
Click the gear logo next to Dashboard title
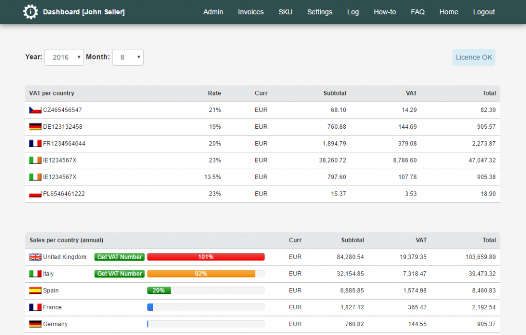coord(30,11)
